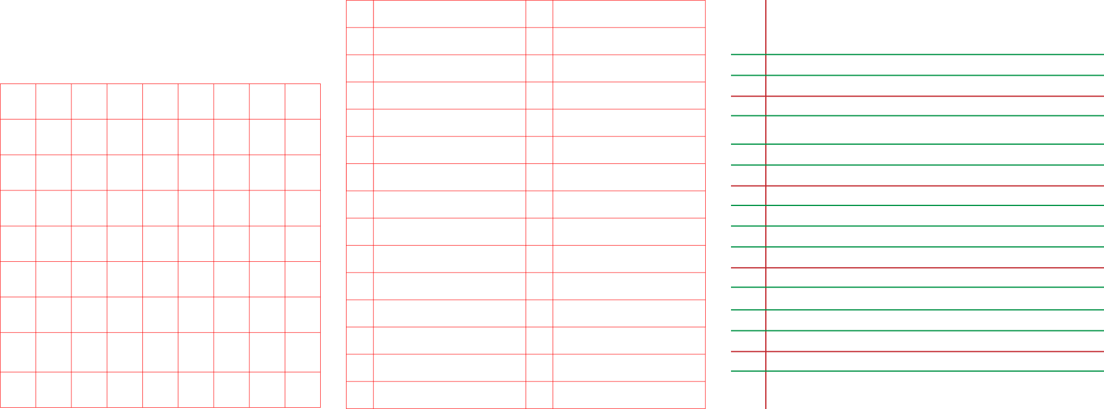
Task: Click the bottom-right cell of the square grid
Action: pos(303,390)
